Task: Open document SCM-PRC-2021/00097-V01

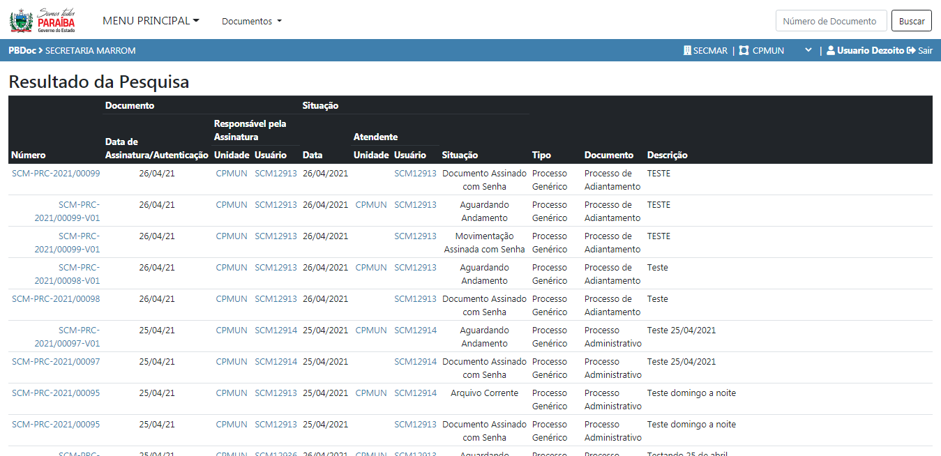Action: 67,337
